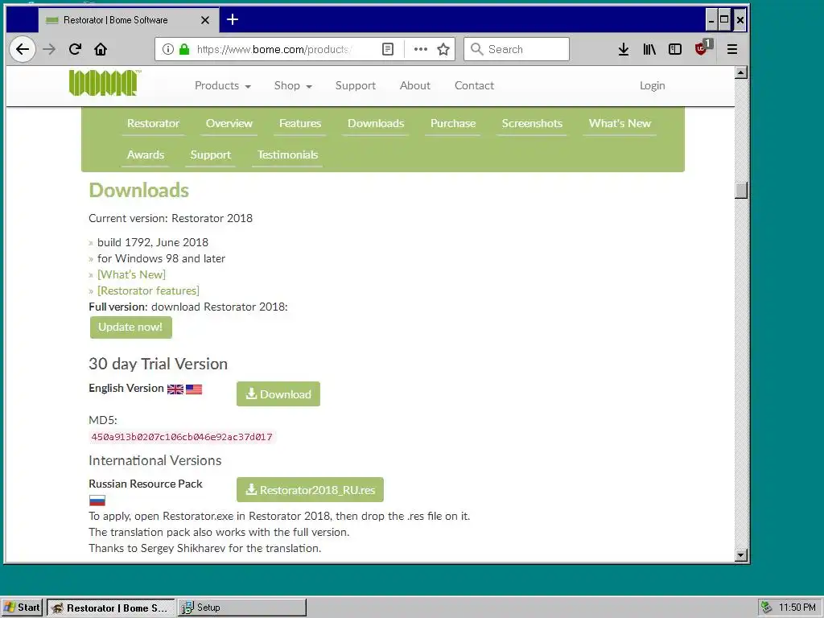Reload the current page
The height and width of the screenshot is (618, 824).
(x=75, y=49)
